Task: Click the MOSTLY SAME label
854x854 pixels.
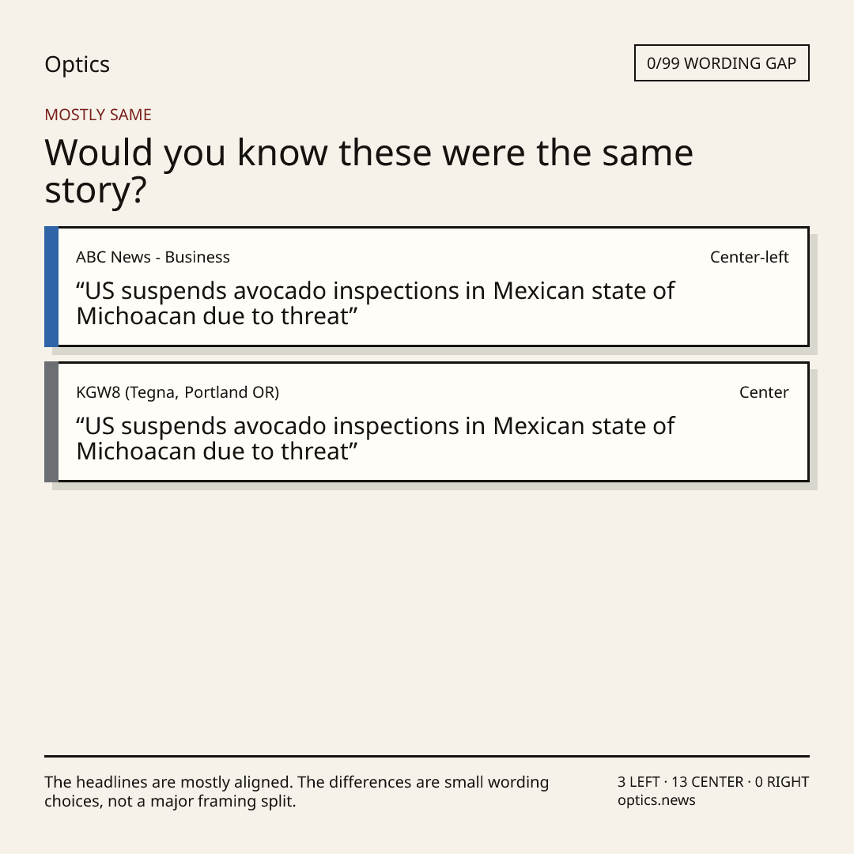Action: tap(98, 115)
